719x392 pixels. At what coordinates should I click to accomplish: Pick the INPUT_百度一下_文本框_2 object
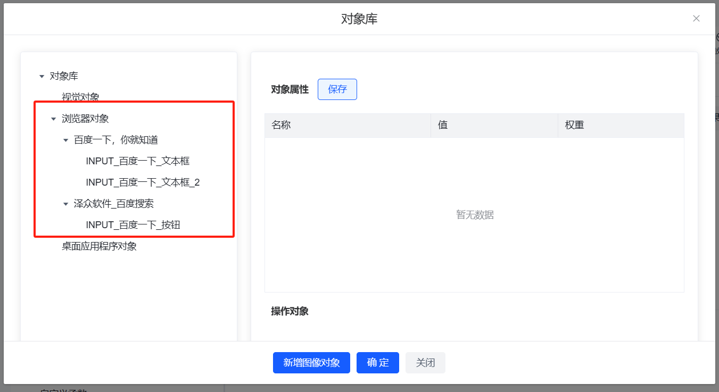coord(143,182)
